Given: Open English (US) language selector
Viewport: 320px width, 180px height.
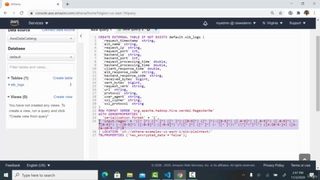Looking at the screenshot, I should [x=38, y=165].
